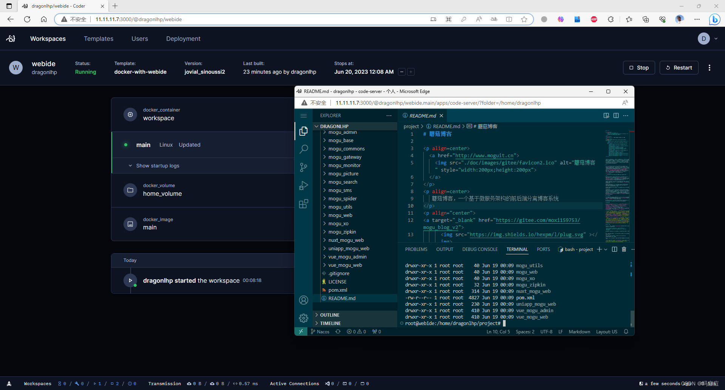725x390 pixels.
Task: Refresh the browser page
Action: pyautogui.click(x=27, y=19)
